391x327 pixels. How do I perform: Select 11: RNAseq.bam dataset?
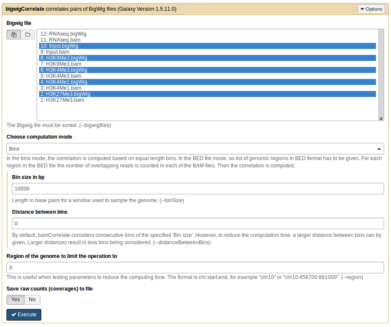pyautogui.click(x=60, y=40)
